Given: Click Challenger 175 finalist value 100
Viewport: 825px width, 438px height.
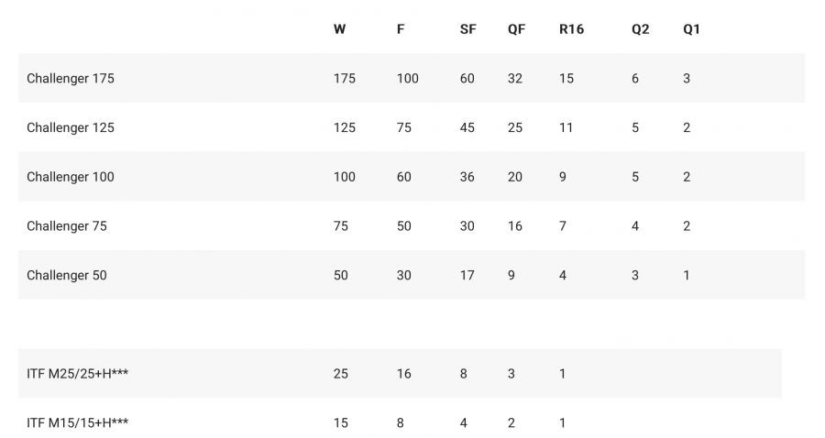Looking at the screenshot, I should point(407,79).
